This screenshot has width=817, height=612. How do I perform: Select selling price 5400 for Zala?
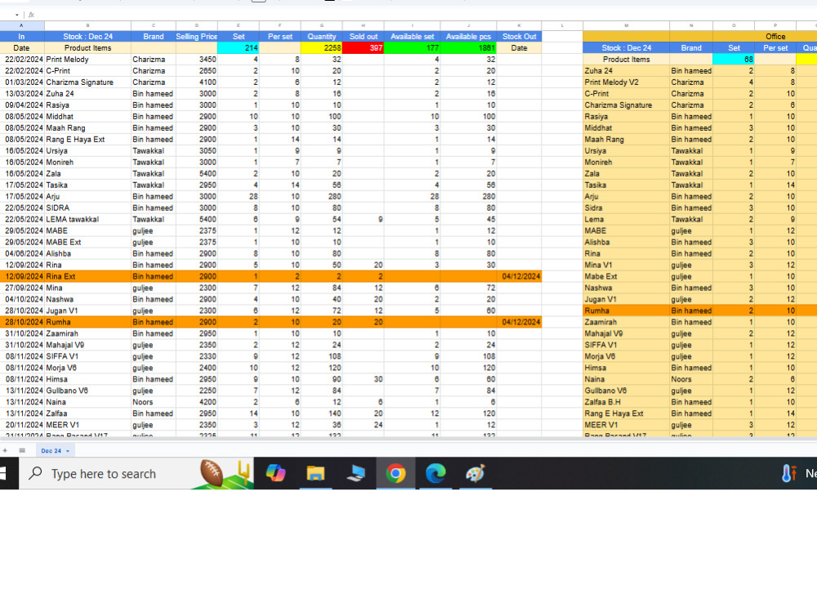click(x=196, y=173)
